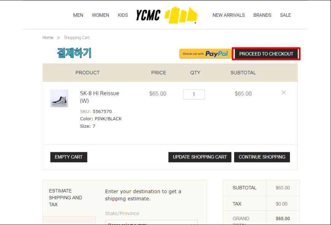Go to NEW ARRIVALS section

[x=228, y=15]
